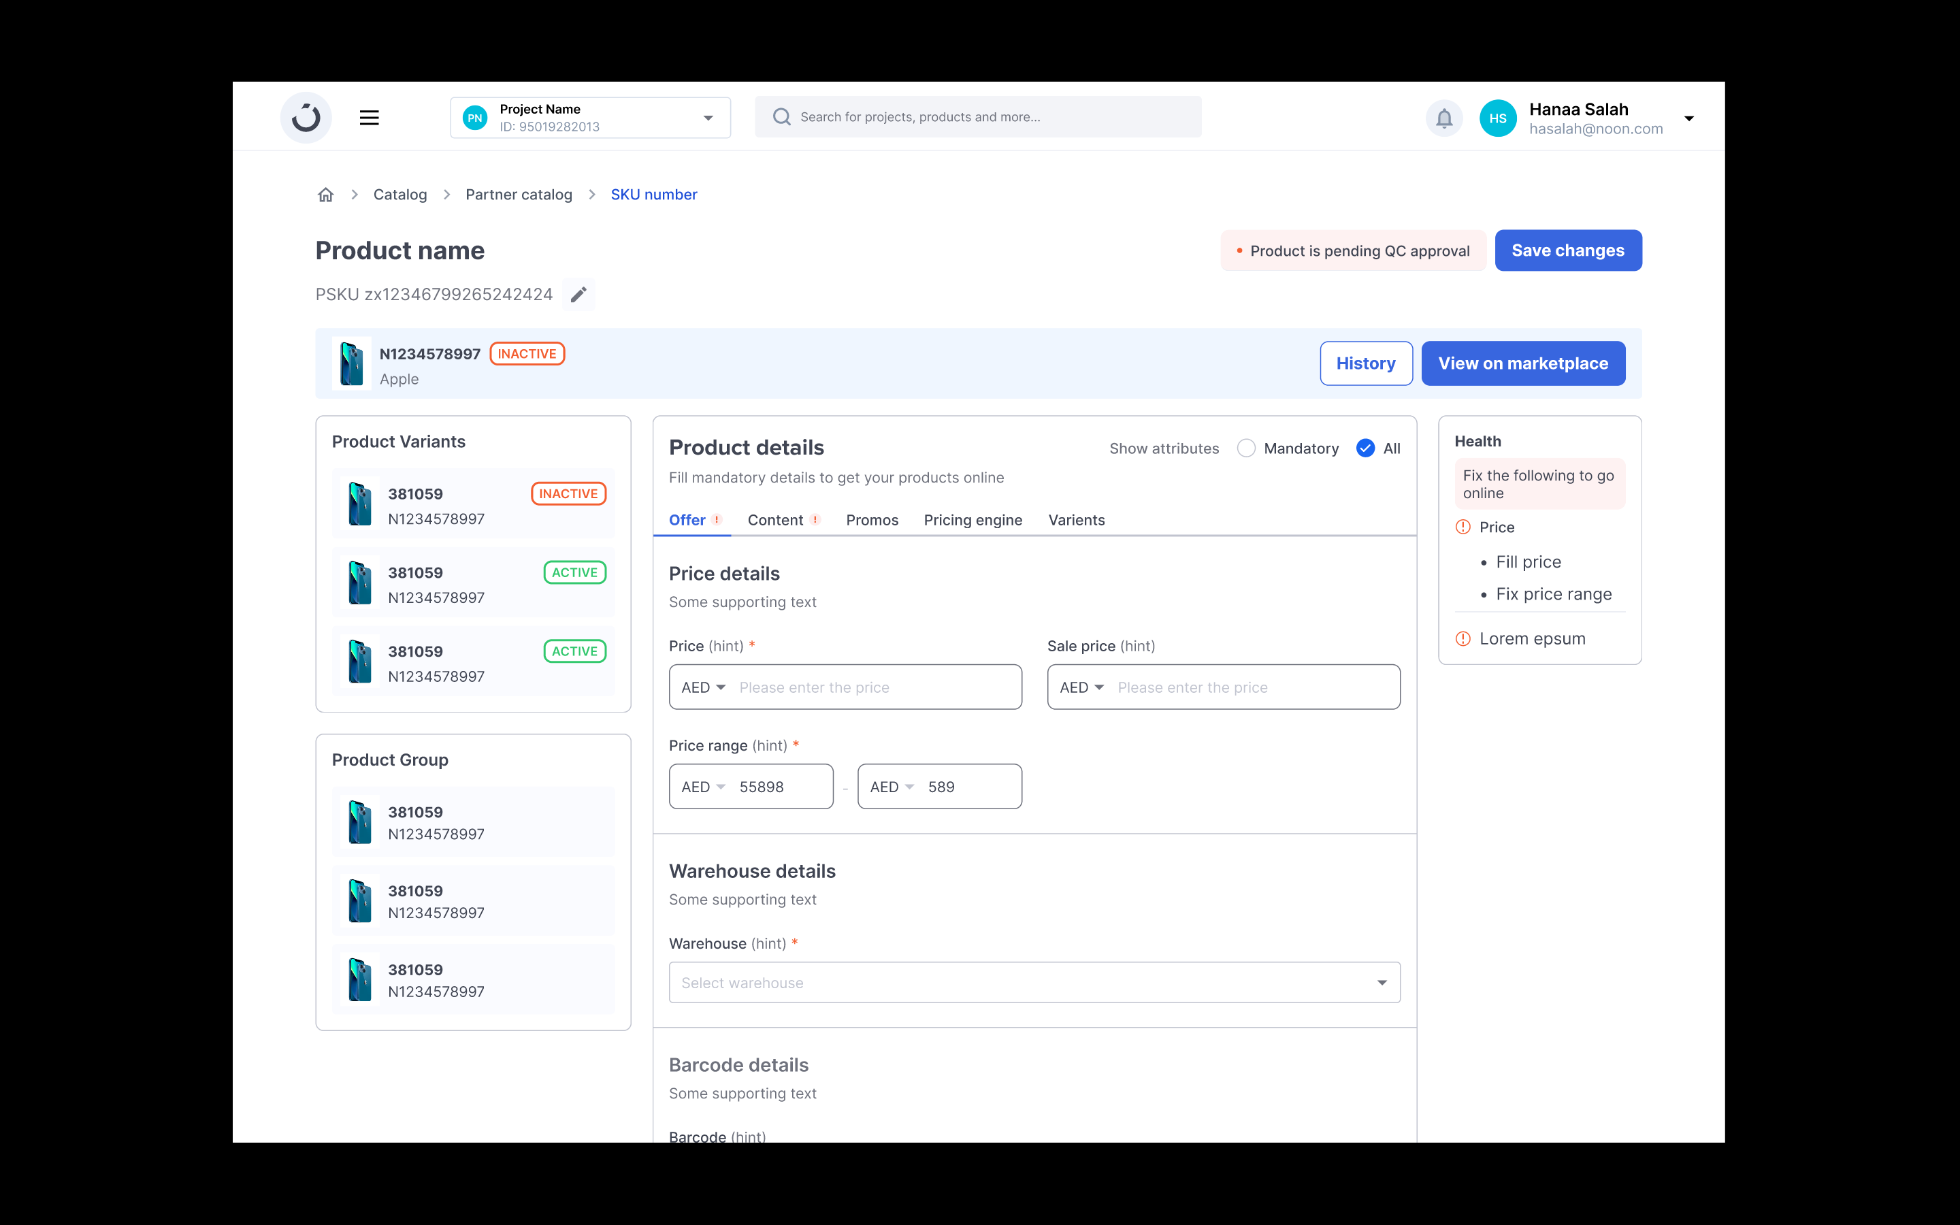Open notifications via the bell icon
This screenshot has width=1960, height=1225.
click(1443, 118)
